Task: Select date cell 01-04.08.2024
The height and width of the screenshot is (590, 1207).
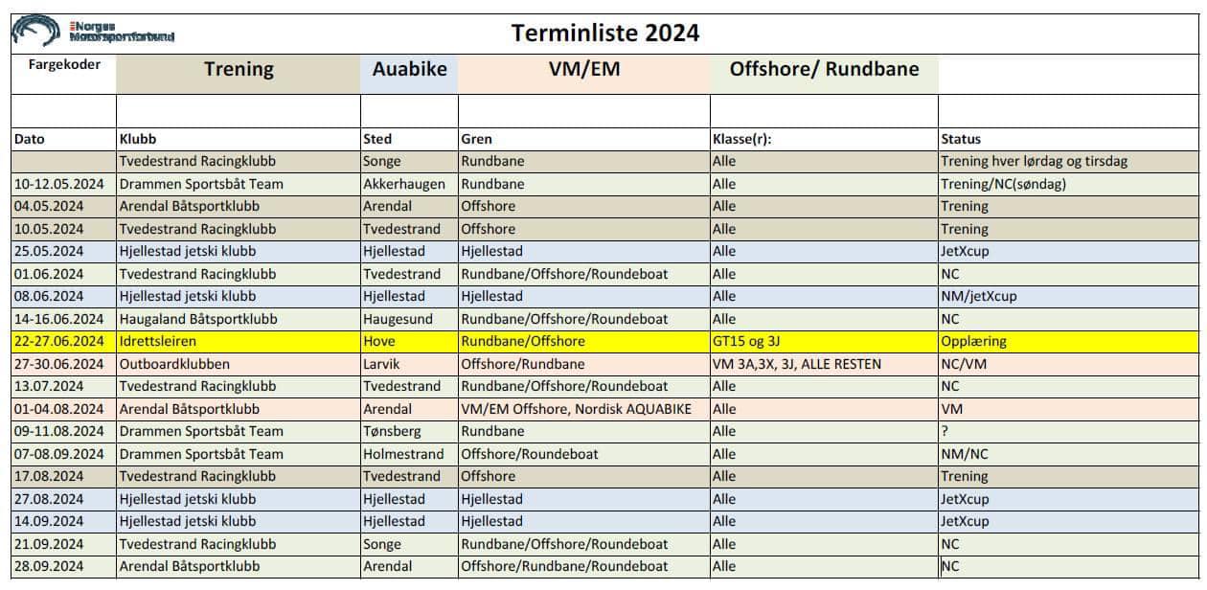Action: point(63,409)
